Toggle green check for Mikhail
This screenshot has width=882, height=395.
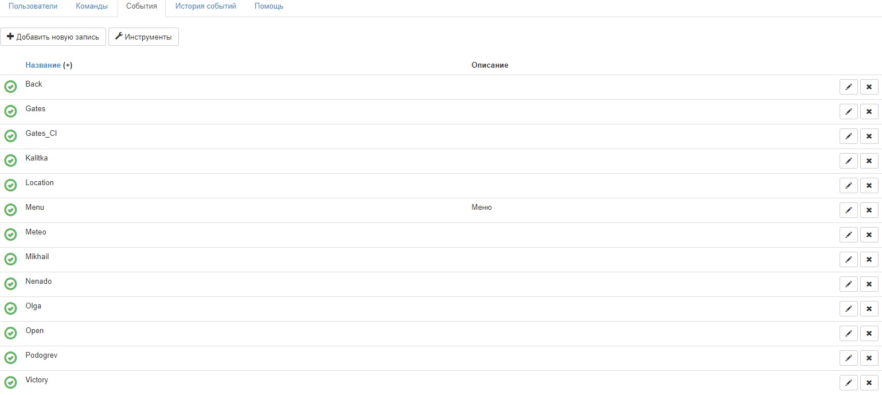tap(10, 259)
